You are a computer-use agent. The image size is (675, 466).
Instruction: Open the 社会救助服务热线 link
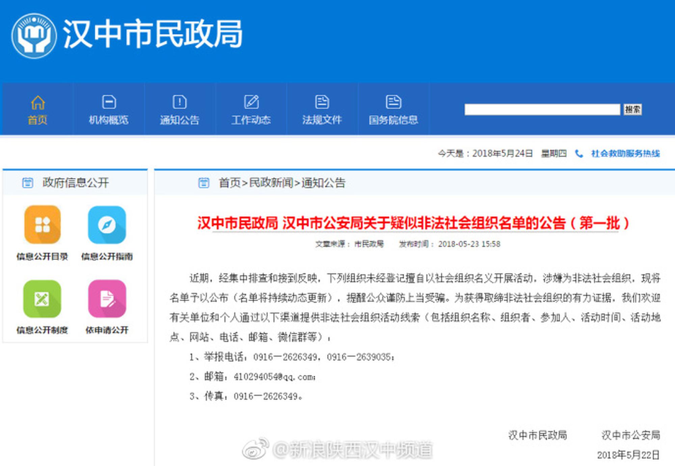(625, 154)
